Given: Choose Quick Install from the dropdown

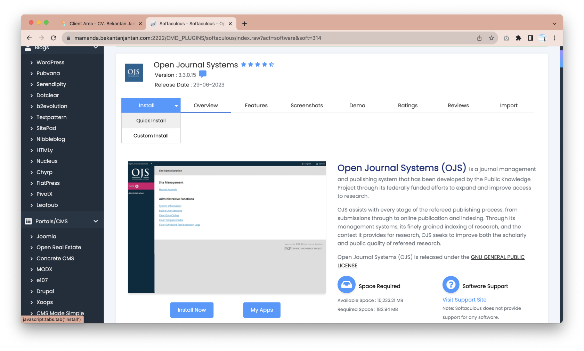Looking at the screenshot, I should coord(151,120).
